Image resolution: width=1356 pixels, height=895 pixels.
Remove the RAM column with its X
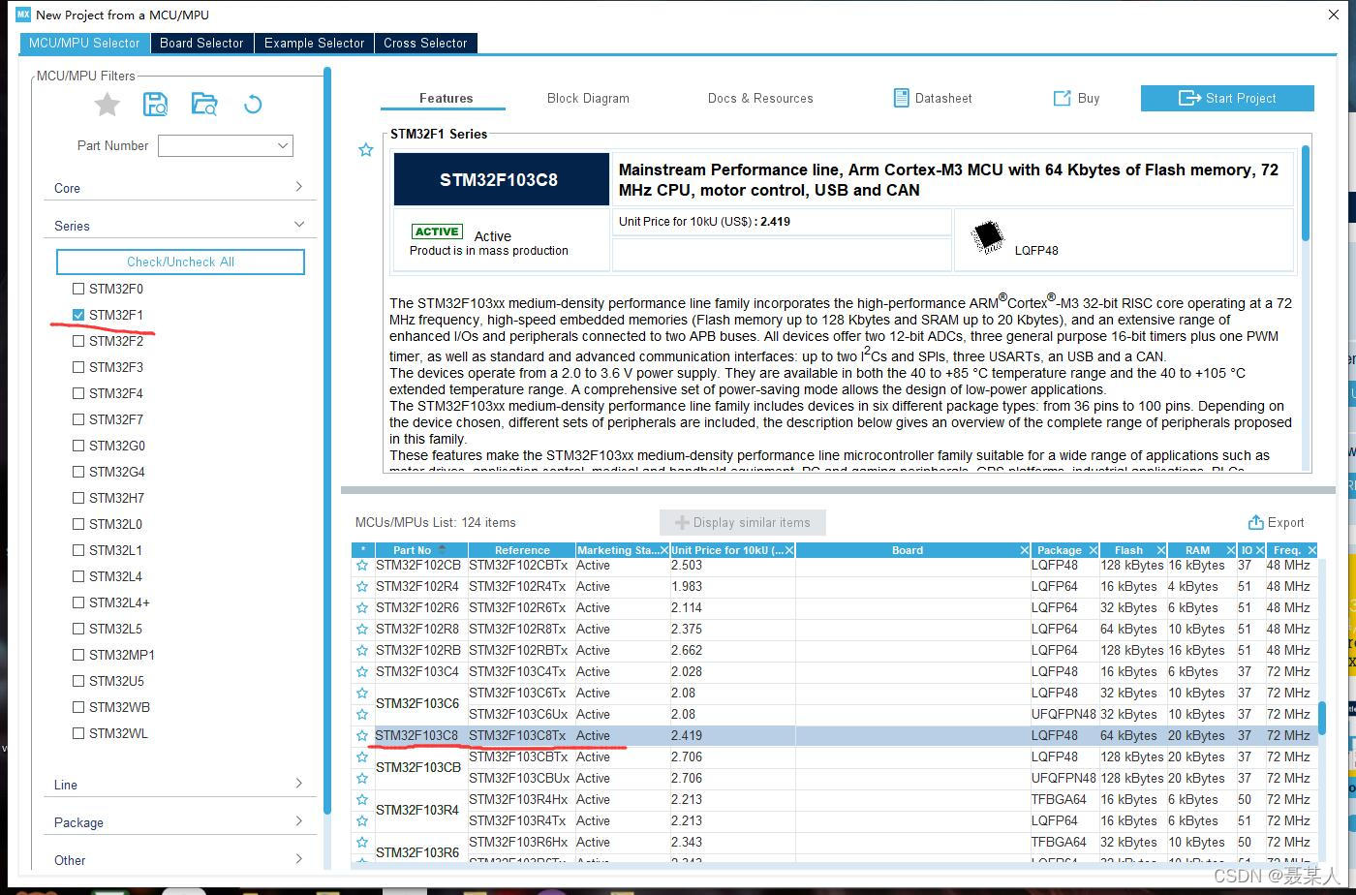point(1231,550)
